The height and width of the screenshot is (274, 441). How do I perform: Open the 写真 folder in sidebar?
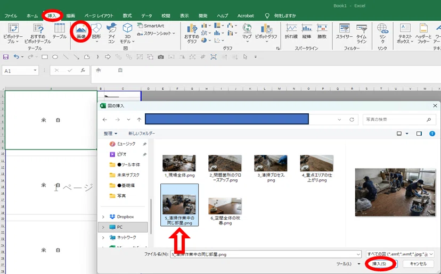(x=121, y=196)
